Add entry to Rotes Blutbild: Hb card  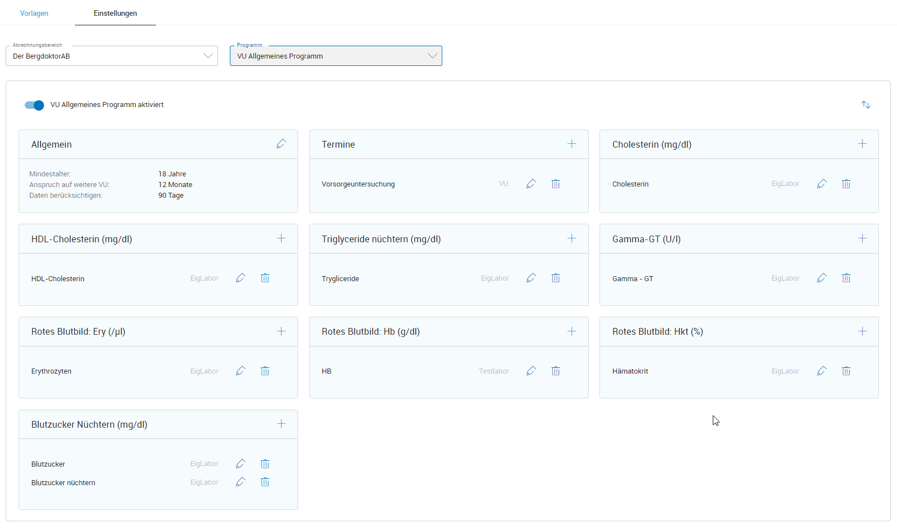click(x=571, y=331)
